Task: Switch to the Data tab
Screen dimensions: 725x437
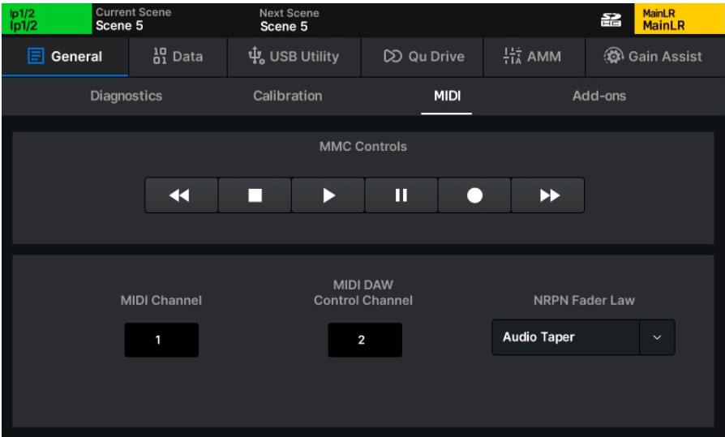Action: click(x=178, y=57)
